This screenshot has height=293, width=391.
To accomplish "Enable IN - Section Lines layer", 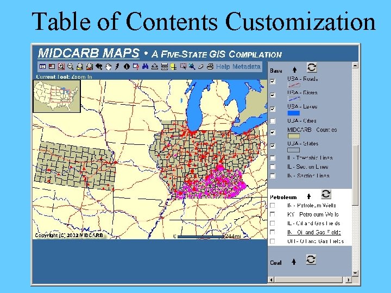I will [x=273, y=176].
